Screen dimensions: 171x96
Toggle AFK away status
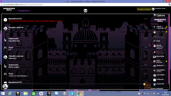pos(148,85)
